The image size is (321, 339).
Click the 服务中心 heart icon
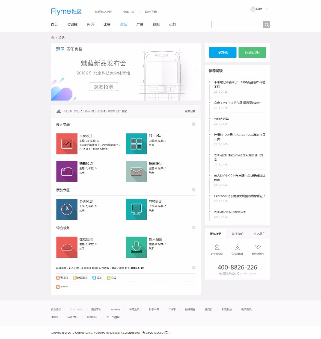click(258, 247)
